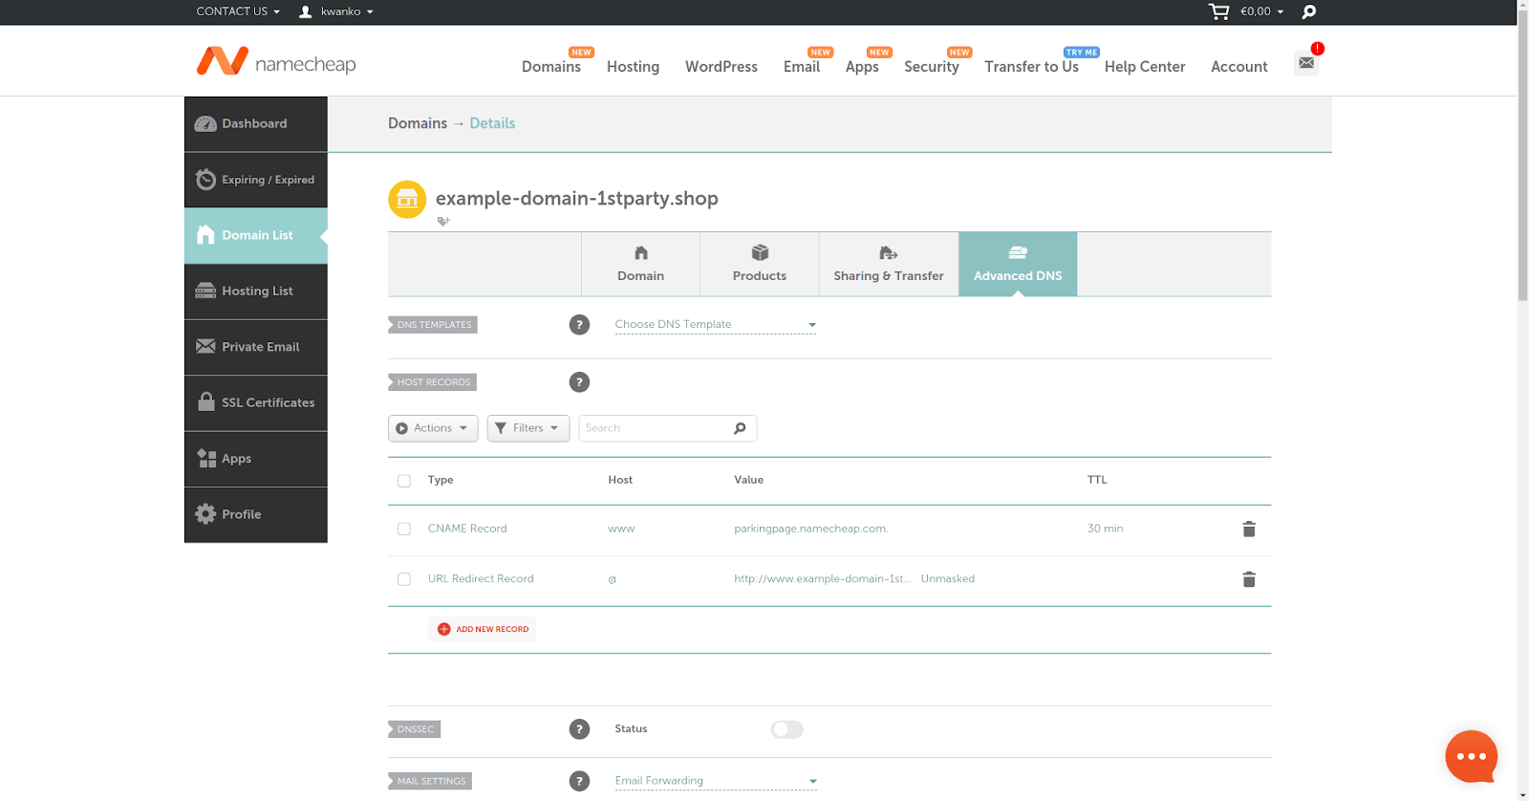
Task: Collapse the Host Records section label
Action: click(432, 382)
